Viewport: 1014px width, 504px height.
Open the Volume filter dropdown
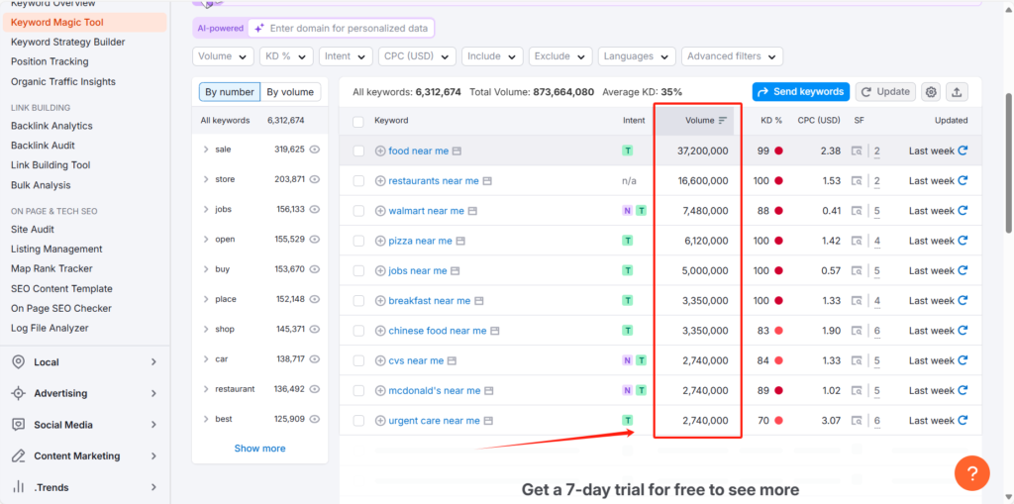tap(223, 56)
